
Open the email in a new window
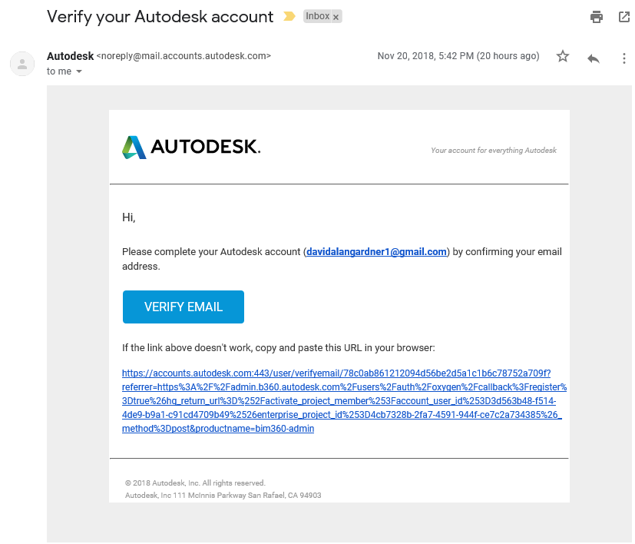pos(624,17)
